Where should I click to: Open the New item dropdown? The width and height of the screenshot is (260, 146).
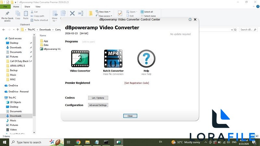(103, 12)
